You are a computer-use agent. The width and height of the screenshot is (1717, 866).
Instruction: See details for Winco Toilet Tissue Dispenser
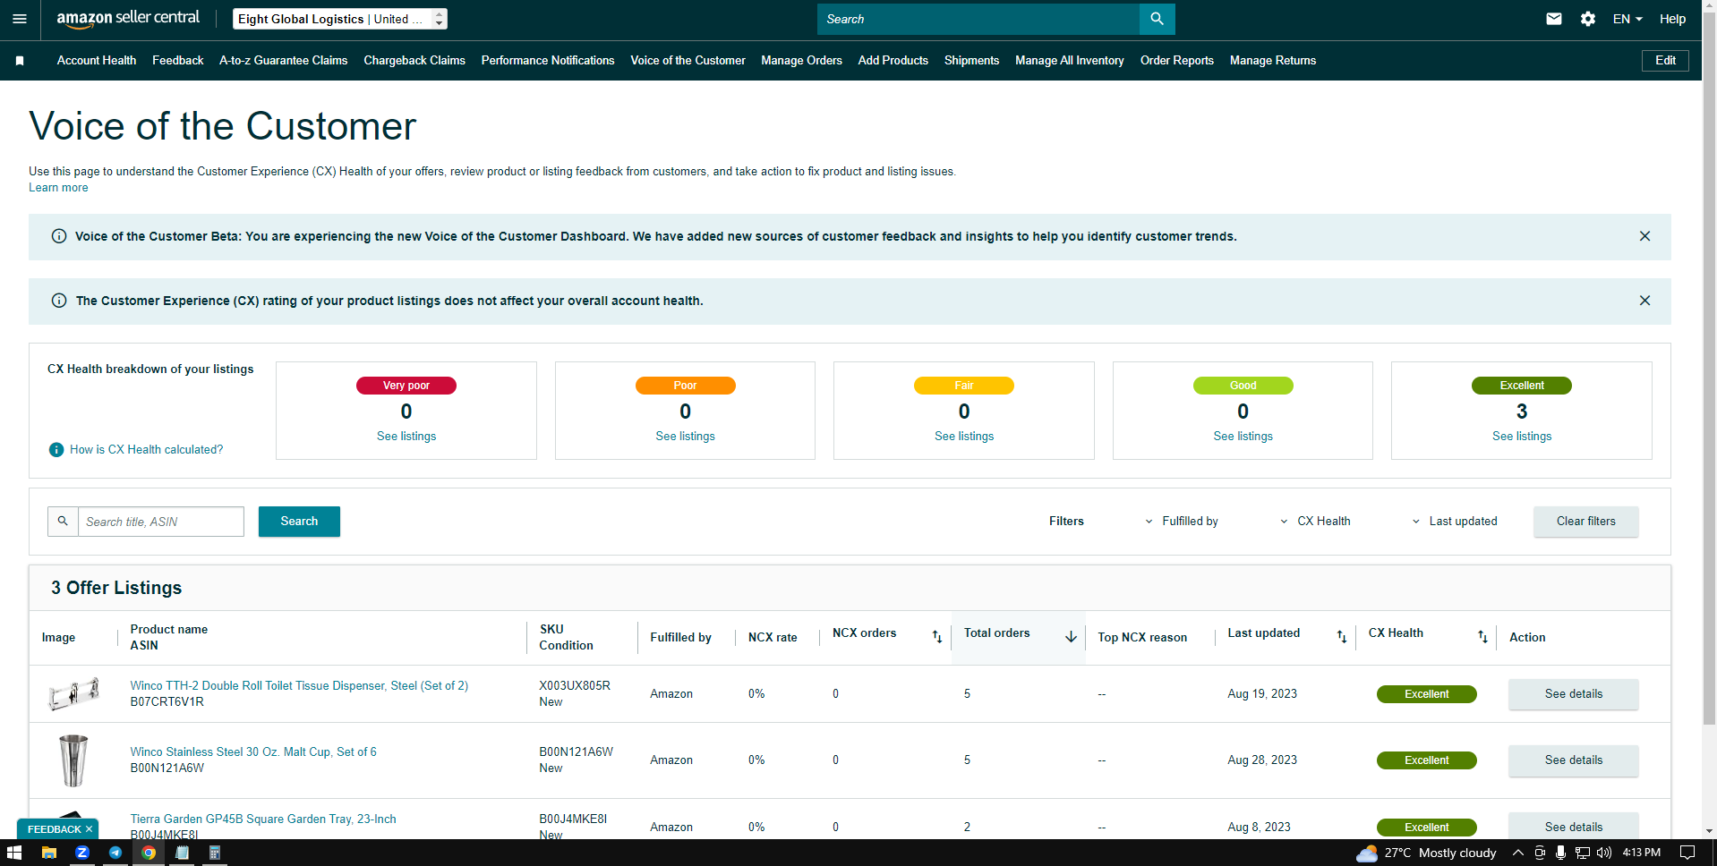point(1574,694)
